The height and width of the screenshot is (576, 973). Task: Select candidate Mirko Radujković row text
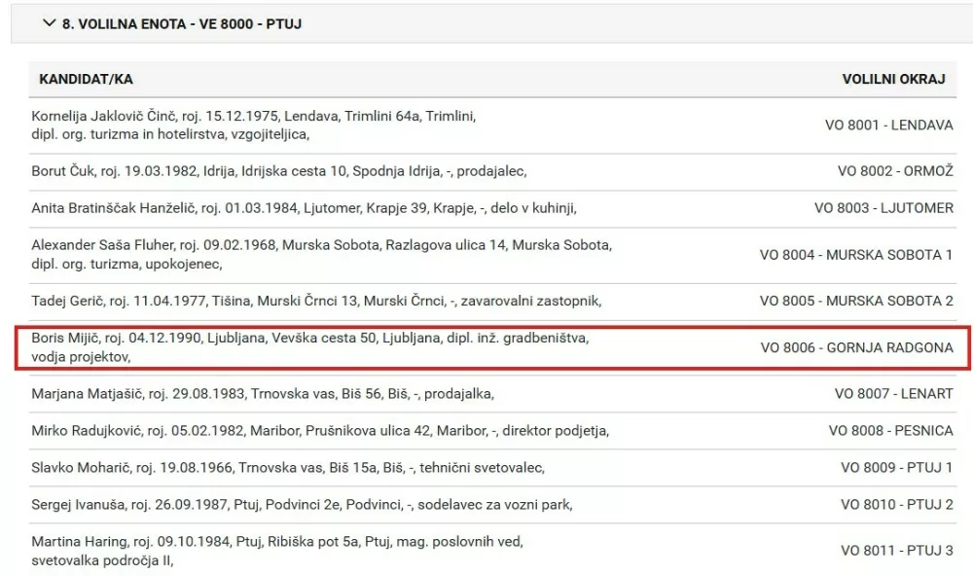tap(320, 431)
